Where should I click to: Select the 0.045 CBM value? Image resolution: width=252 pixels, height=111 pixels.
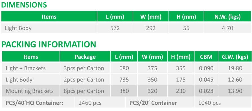tap(206, 80)
